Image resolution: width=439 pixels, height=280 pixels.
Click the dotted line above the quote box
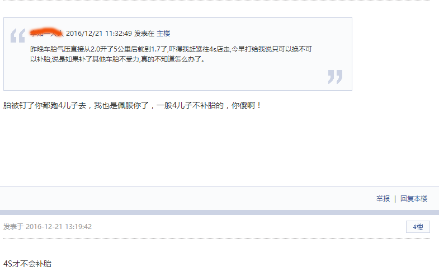tap(216, 1)
